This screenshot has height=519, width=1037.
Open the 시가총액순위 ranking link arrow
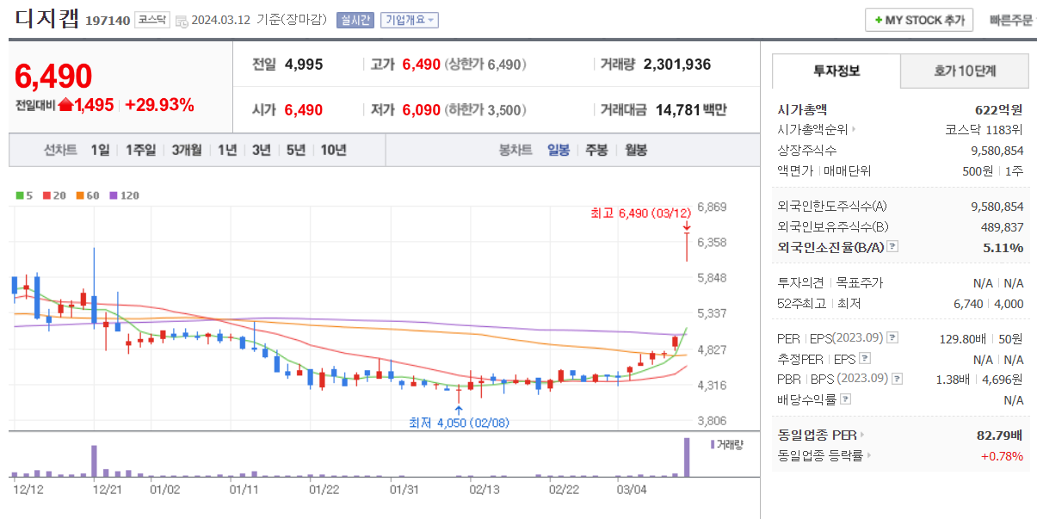tap(854, 130)
